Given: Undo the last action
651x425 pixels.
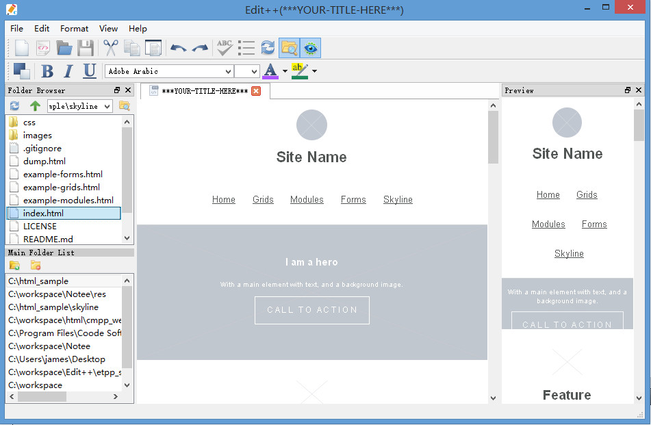Looking at the screenshot, I should pos(179,48).
